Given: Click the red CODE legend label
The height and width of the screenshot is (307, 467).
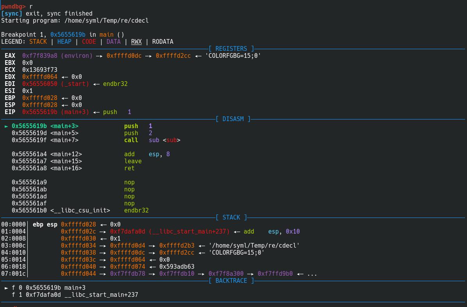Looking at the screenshot, I should click(89, 42).
